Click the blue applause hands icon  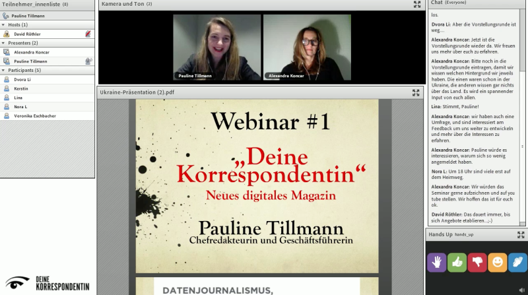(517, 263)
